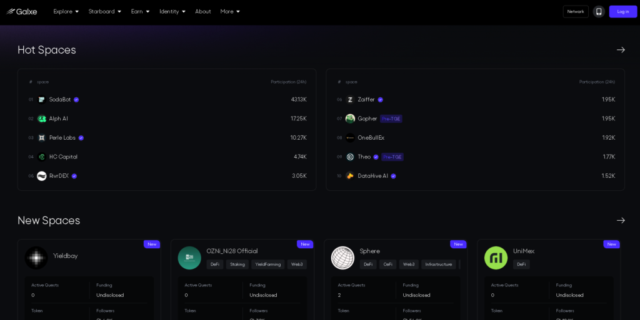
Task: Click Web3 tag on OZNi_Ni28 card
Action: click(x=297, y=264)
